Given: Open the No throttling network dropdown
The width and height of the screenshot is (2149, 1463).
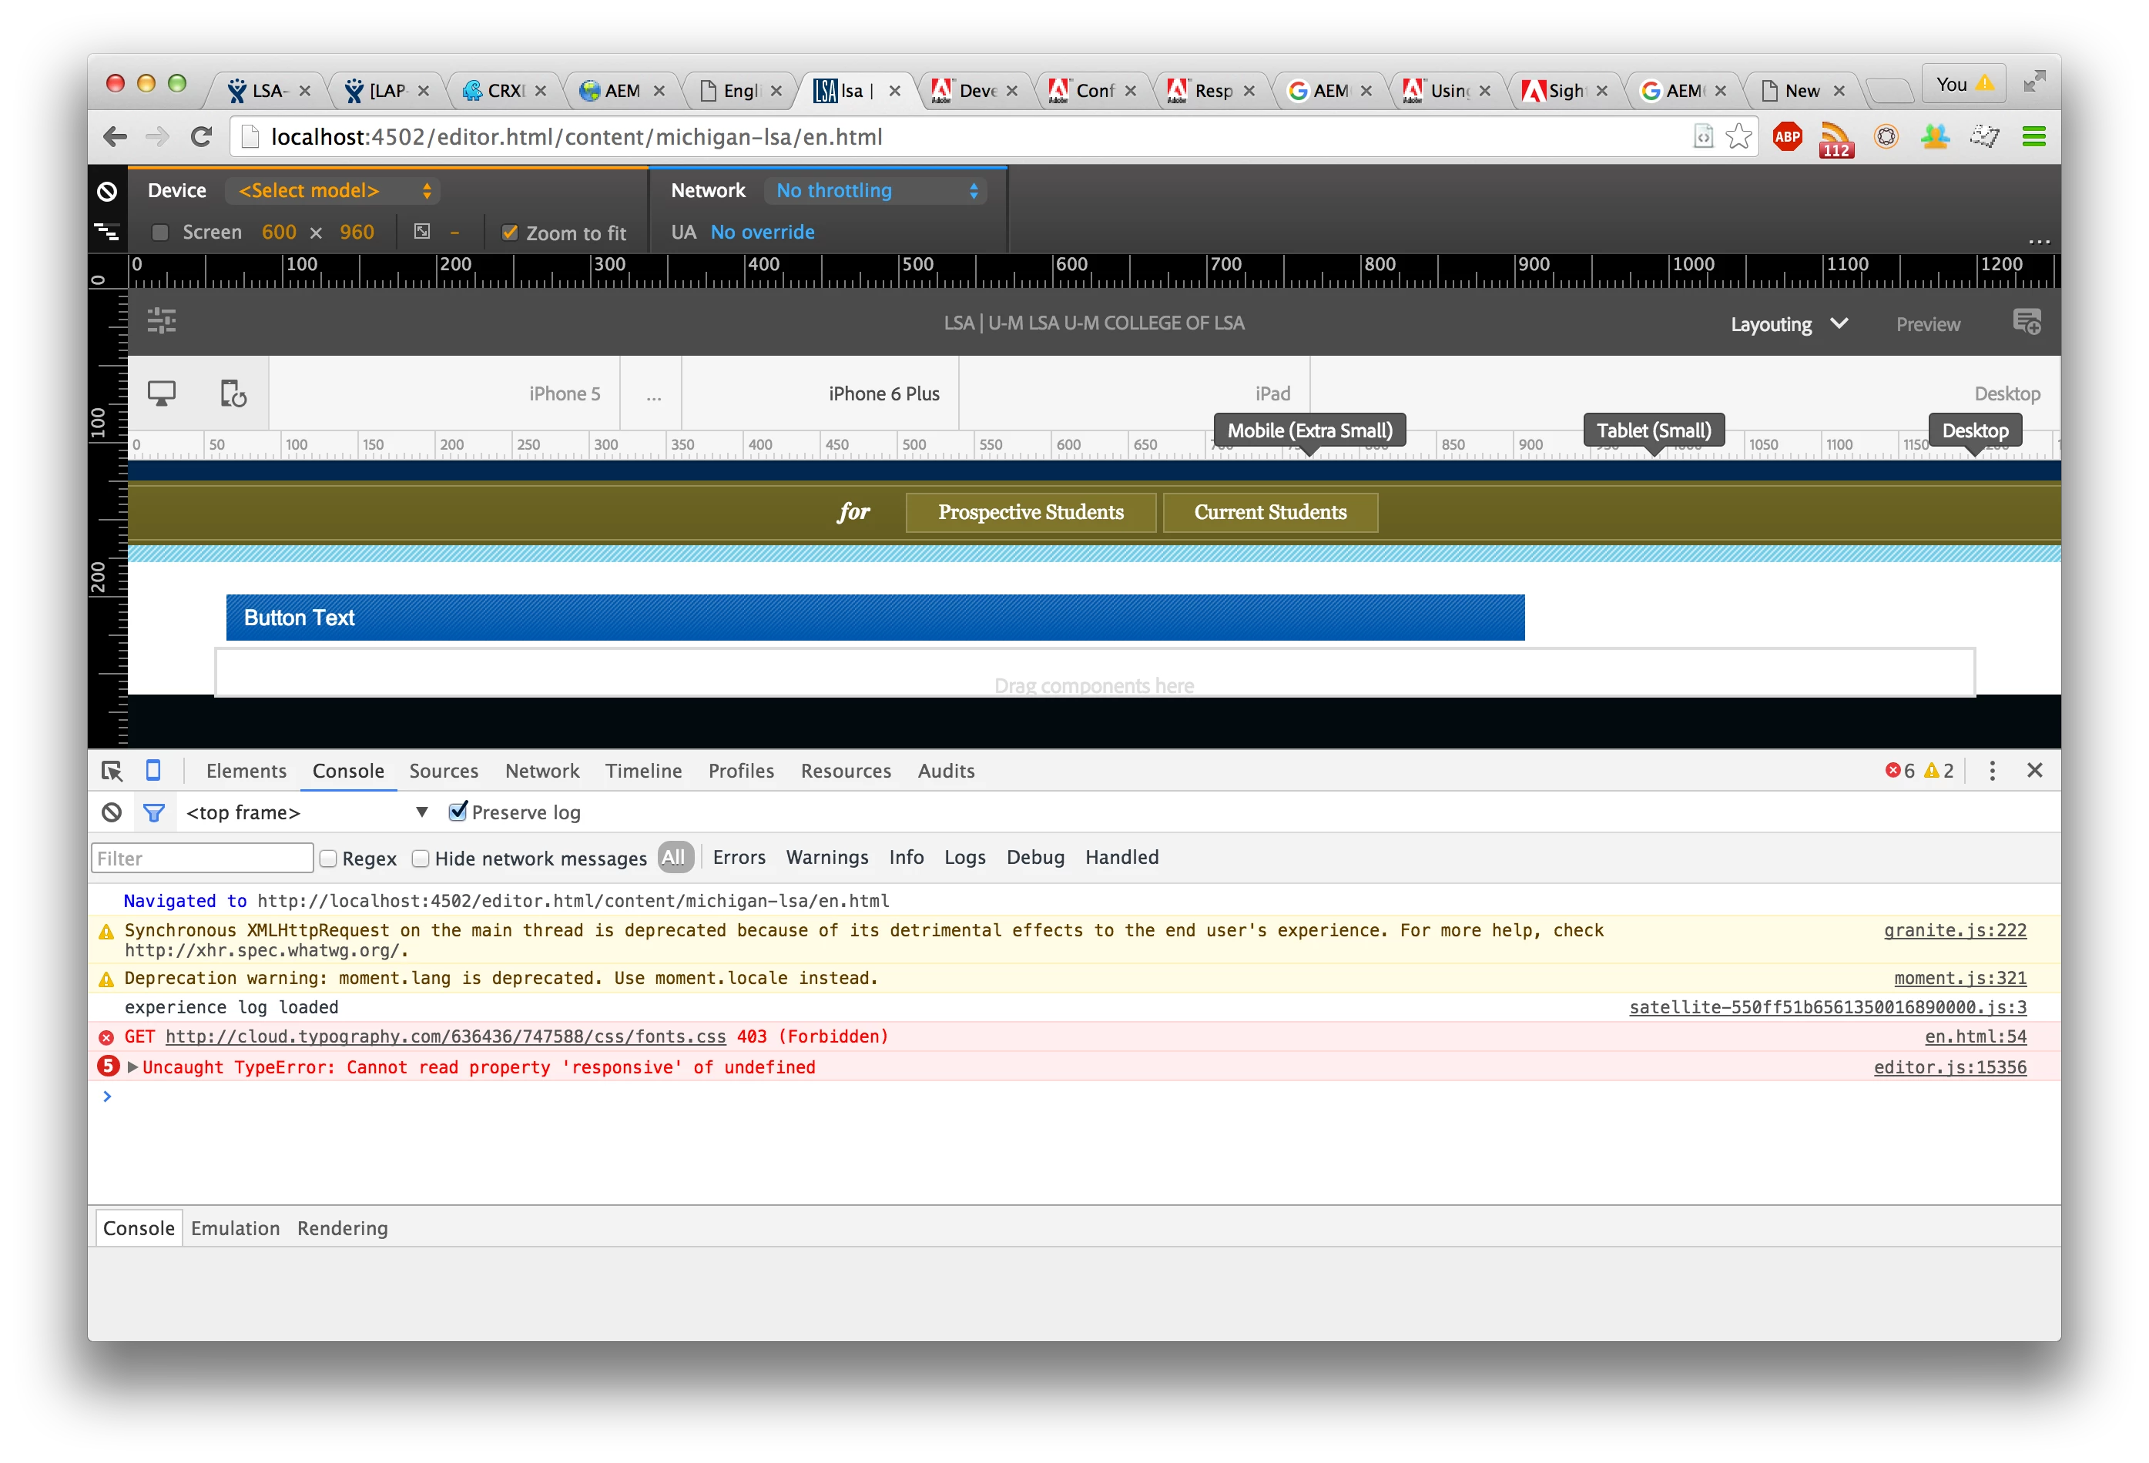Looking at the screenshot, I should coord(875,190).
